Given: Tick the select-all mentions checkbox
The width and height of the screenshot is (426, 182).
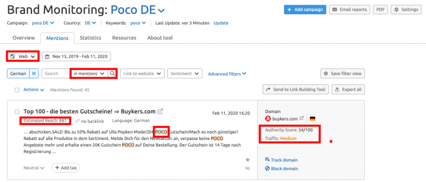Looking at the screenshot, I should coord(17,90).
